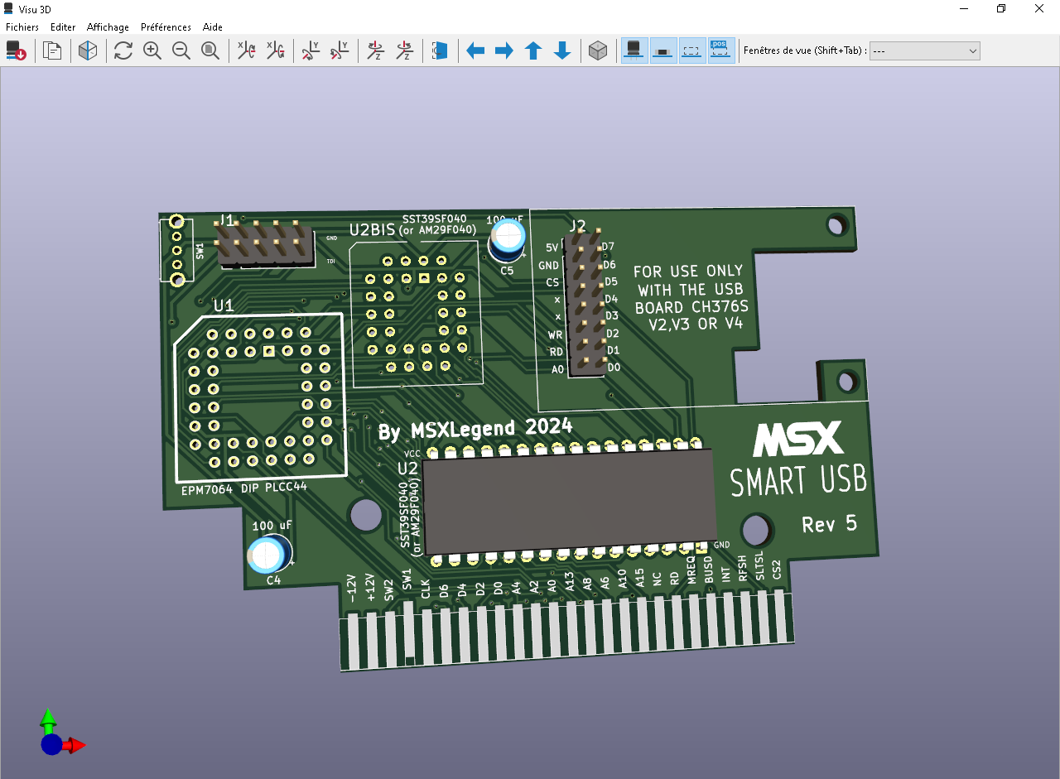The width and height of the screenshot is (1060, 779).
Task: Rotate Z counterclockwise icon
Action: click(404, 50)
